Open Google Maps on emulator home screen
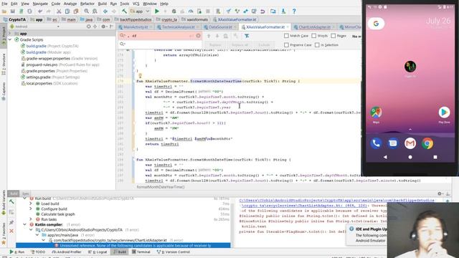Viewport: 459px width, 258px height. 376,113
